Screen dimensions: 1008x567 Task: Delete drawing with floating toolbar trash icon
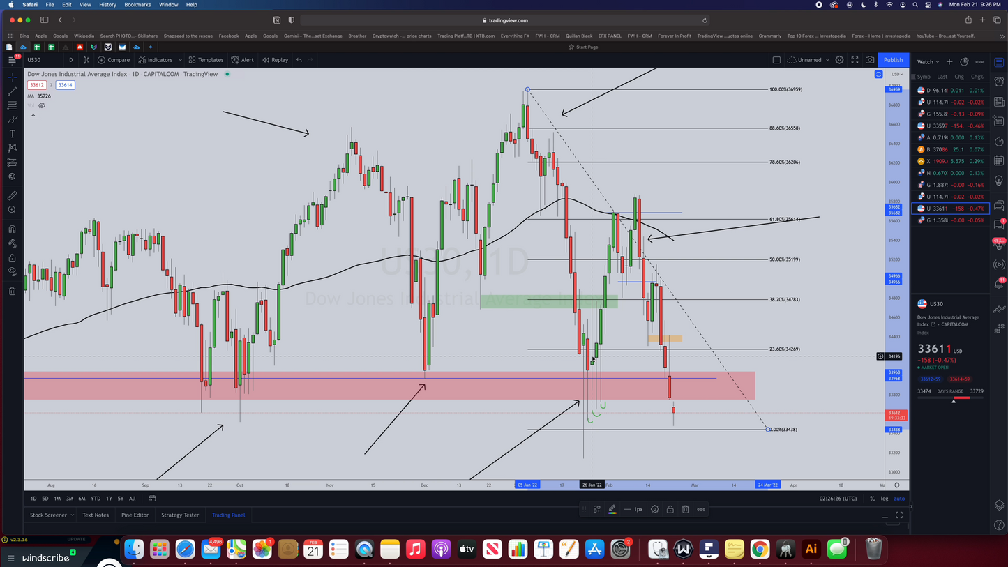[x=685, y=509]
